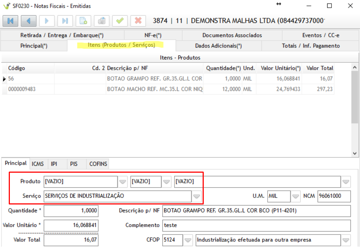Open the U.M. unit dropdown

click(x=296, y=196)
